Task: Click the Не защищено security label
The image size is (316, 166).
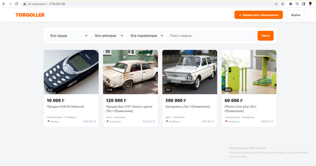Action: pos(37,4)
